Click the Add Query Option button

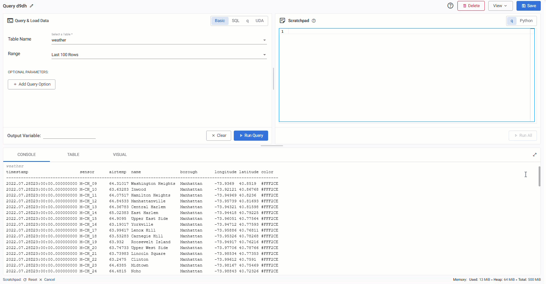click(x=32, y=84)
